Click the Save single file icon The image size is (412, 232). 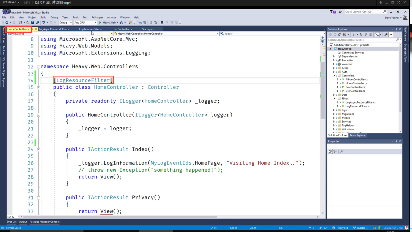tap(32, 22)
